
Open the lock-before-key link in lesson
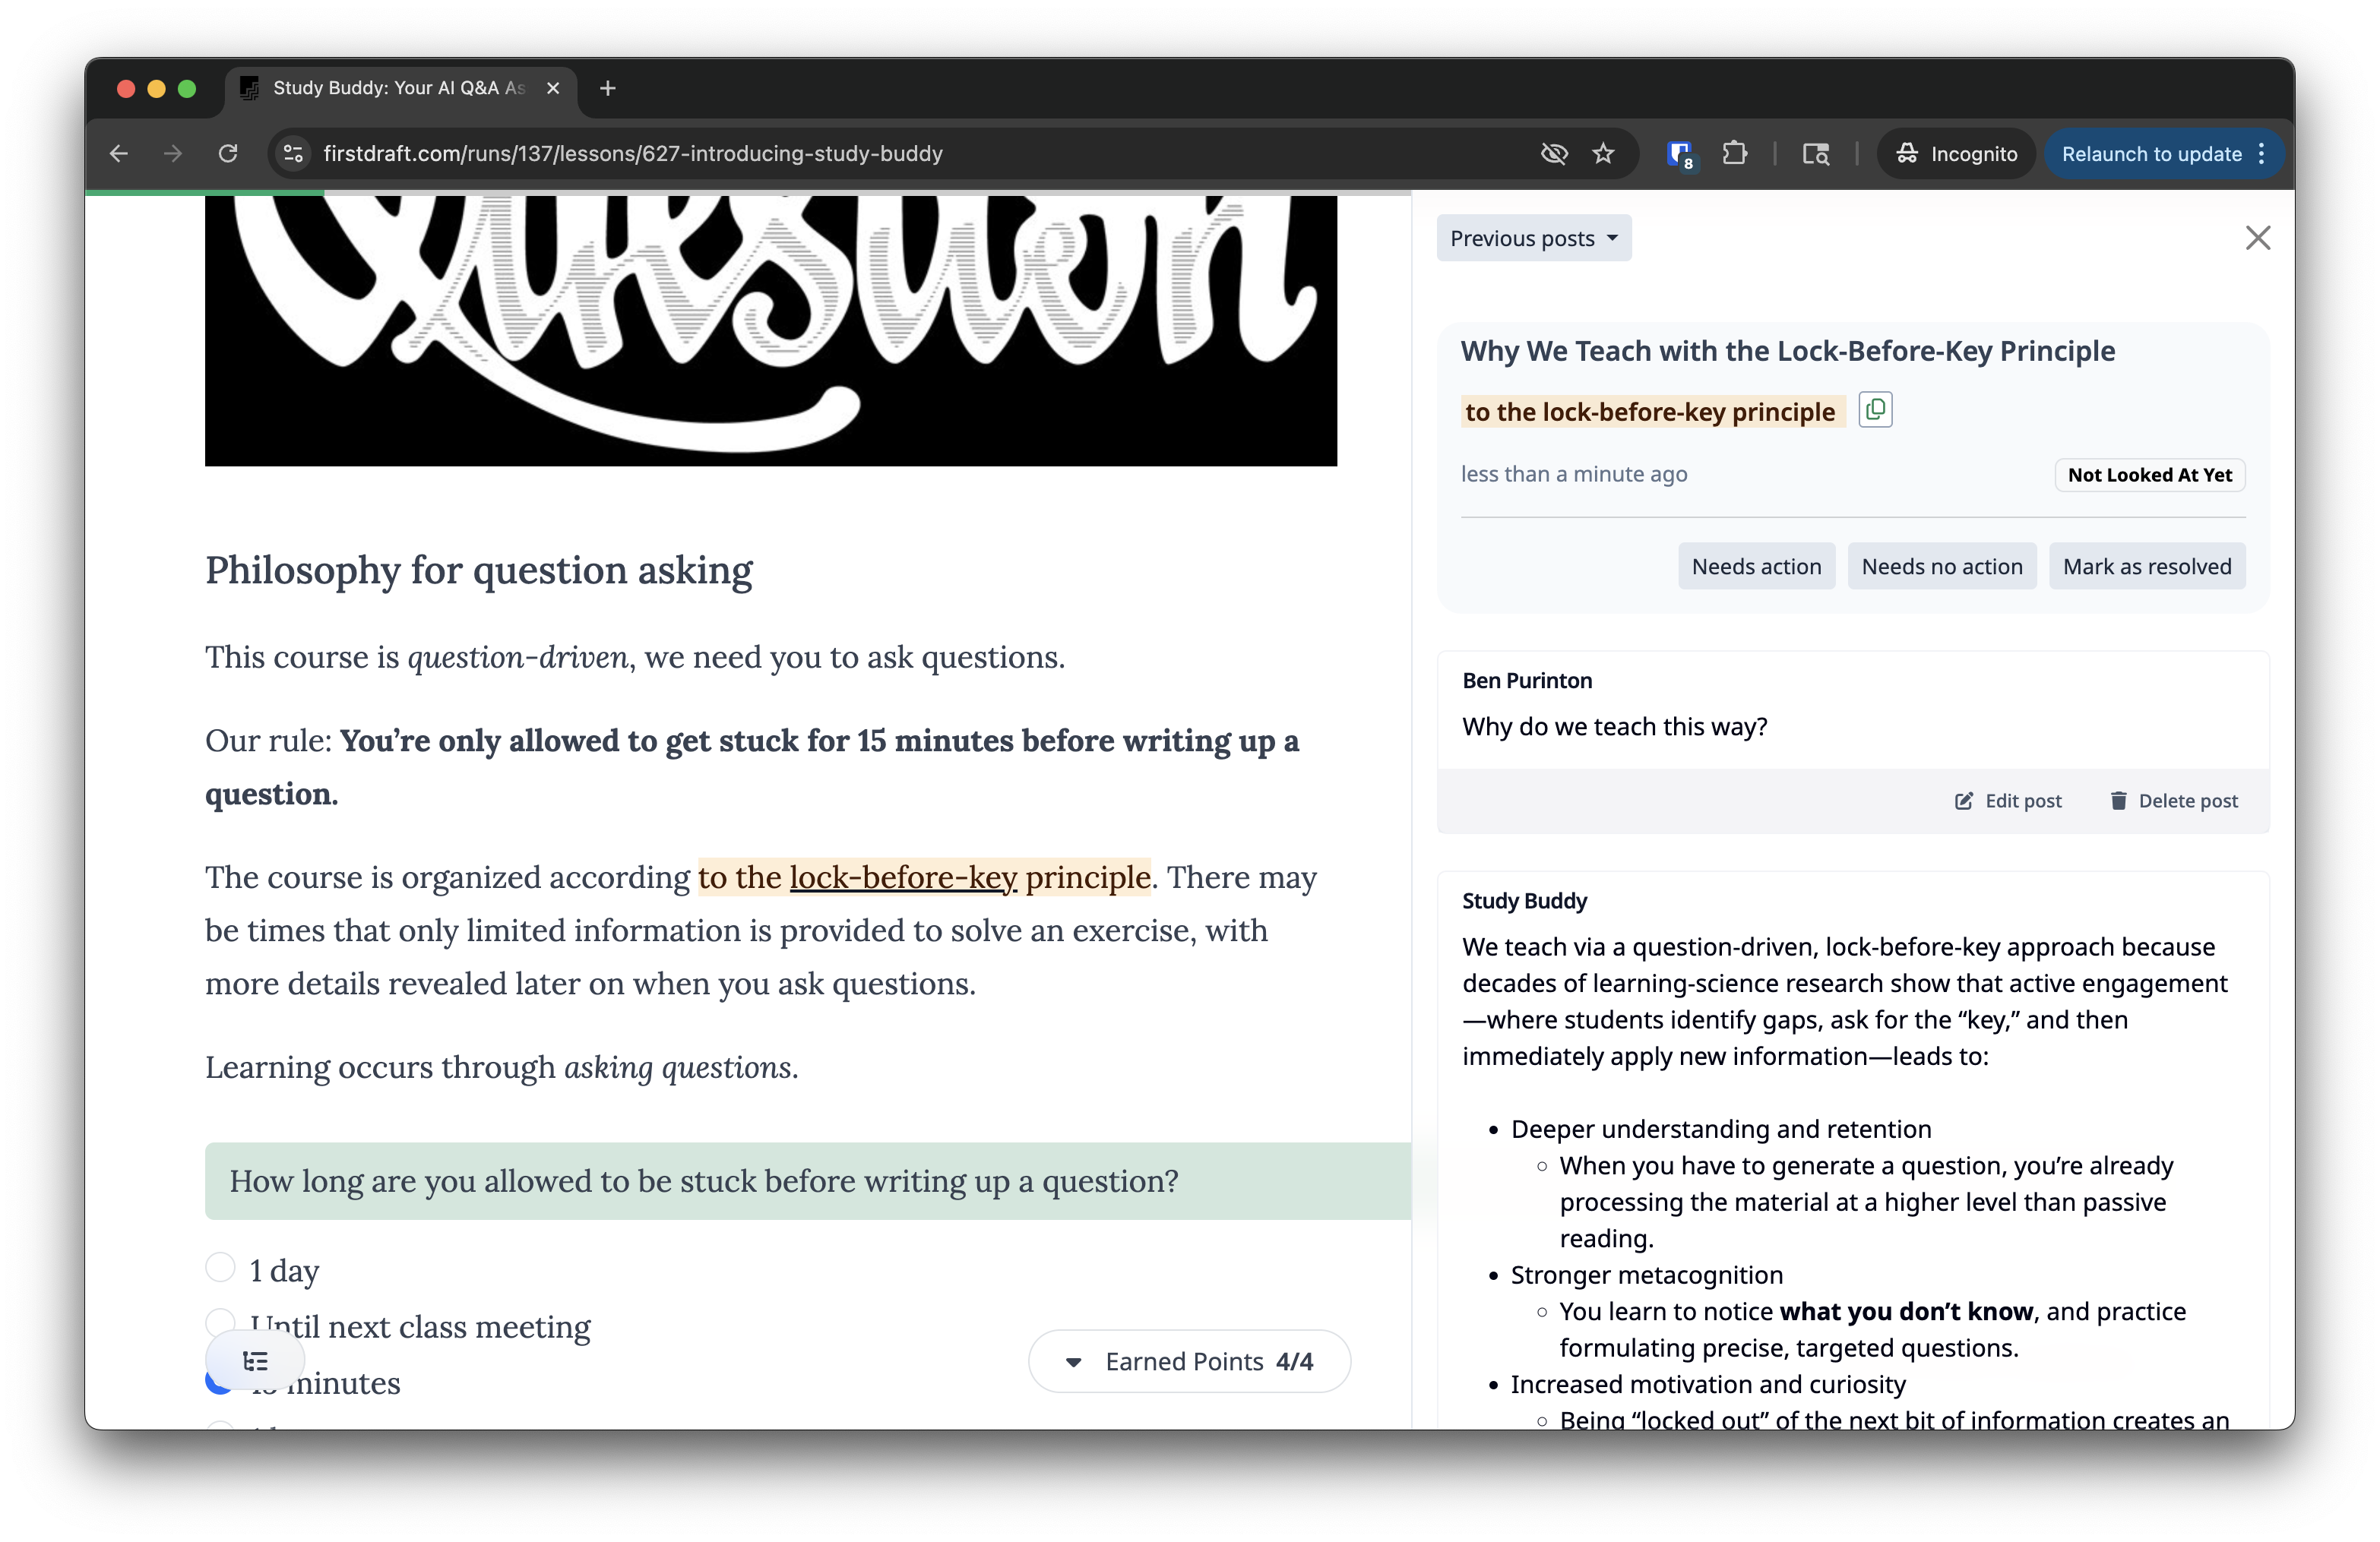pos(903,877)
